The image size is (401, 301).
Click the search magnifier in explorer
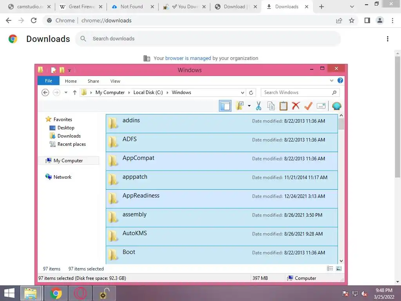pyautogui.click(x=334, y=92)
